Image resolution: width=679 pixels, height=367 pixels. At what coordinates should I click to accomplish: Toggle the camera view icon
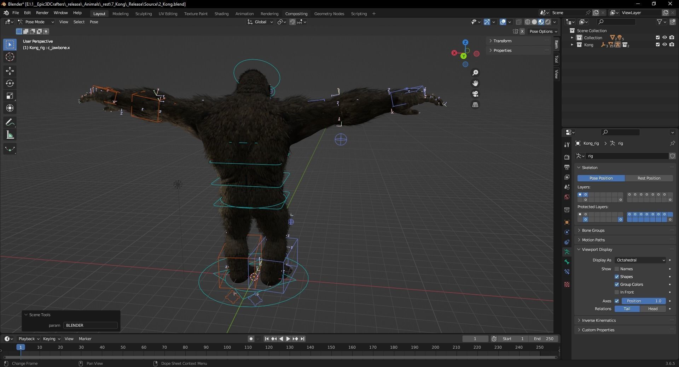[x=475, y=94]
